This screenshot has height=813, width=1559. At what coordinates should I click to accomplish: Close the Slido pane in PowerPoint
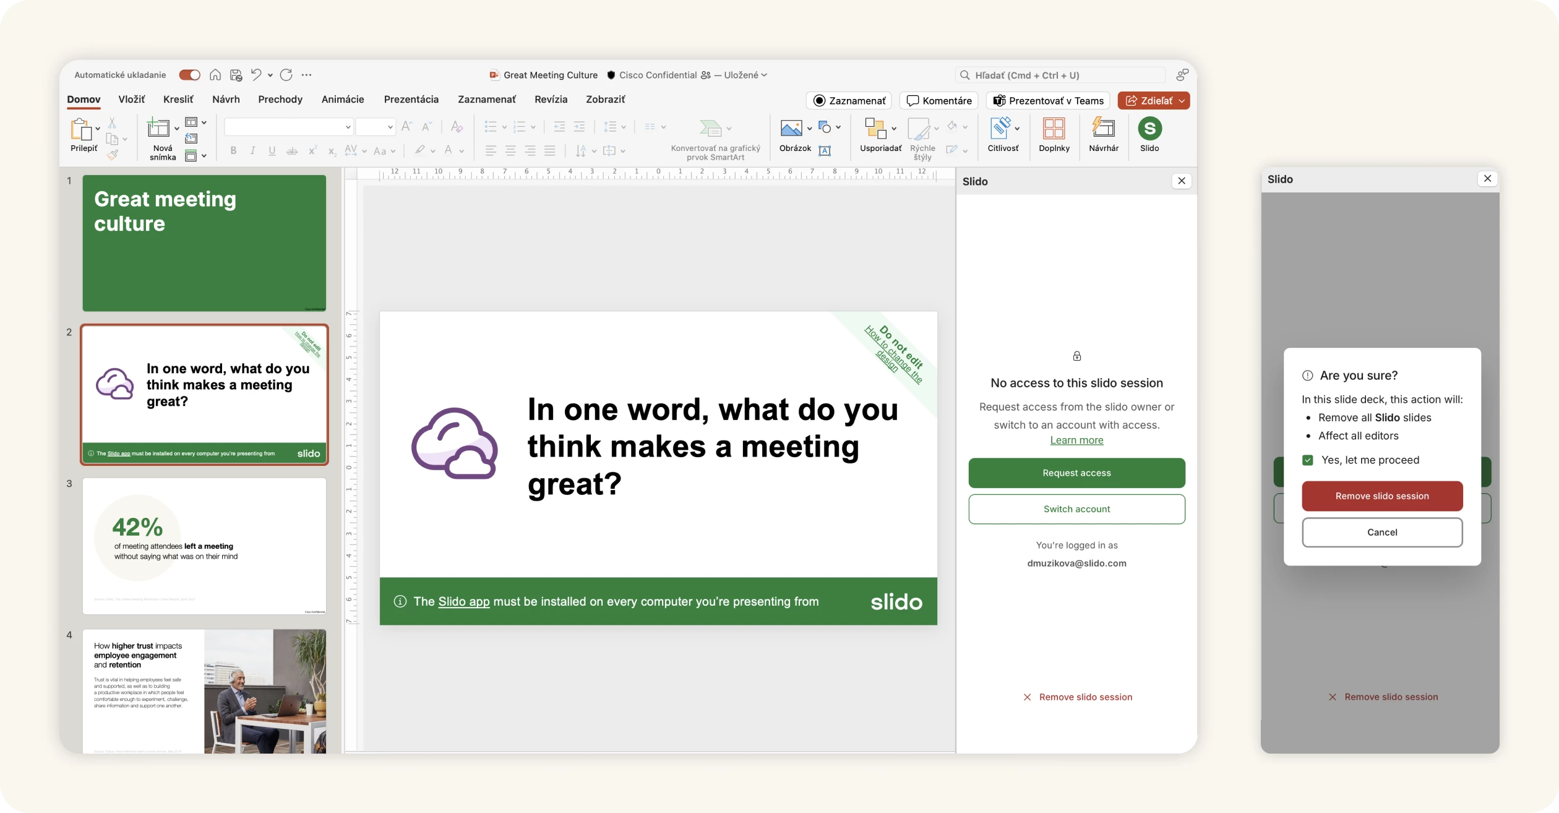click(x=1182, y=181)
